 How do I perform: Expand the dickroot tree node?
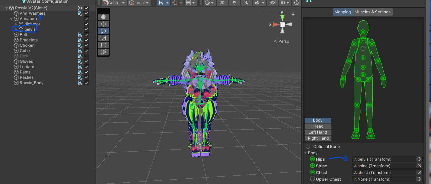16,24
